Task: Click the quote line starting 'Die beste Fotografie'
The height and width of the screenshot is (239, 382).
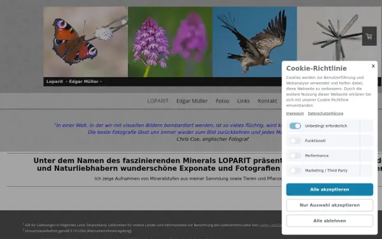Action: [185, 132]
